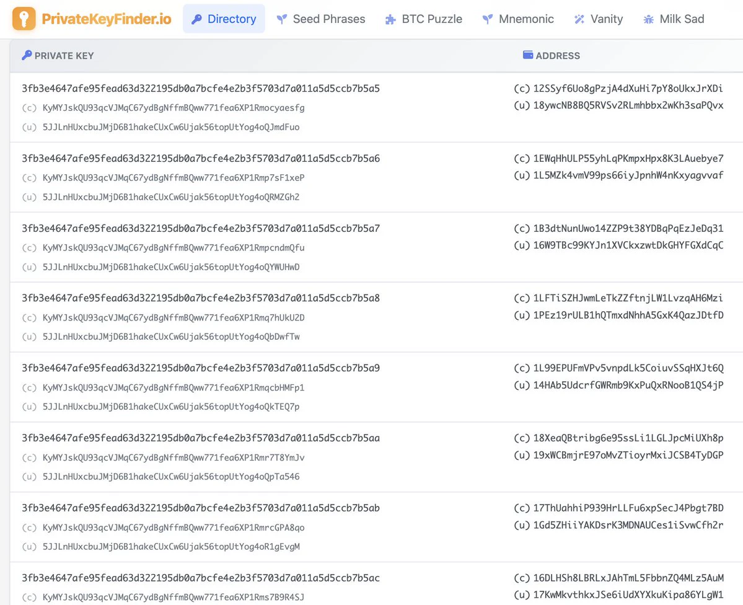Open address 1EWqHhULP55yhLqPKmpxHpx8K3LAuebye7
Viewport: 743px width, 605px height.
[x=628, y=158]
